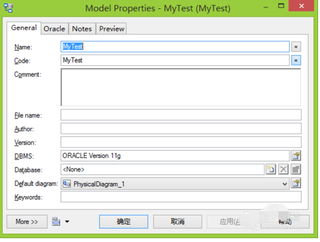Click the DBMS field showing ORACLE Version 11g
This screenshot has width=320, height=242.
(175, 156)
